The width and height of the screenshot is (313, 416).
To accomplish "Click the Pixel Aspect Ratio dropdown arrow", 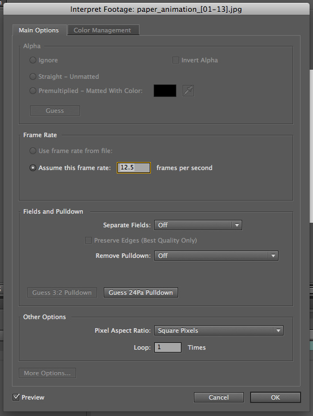I will click(x=278, y=330).
